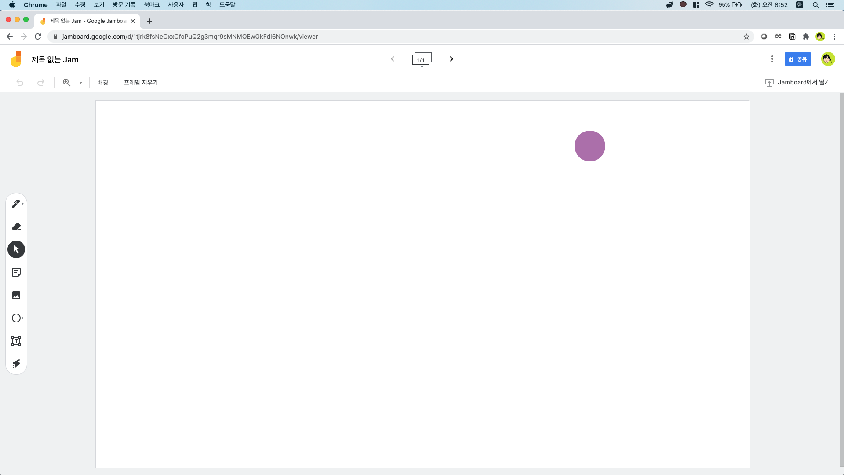Activate the laser pointer tool
844x475 pixels.
coord(16,364)
